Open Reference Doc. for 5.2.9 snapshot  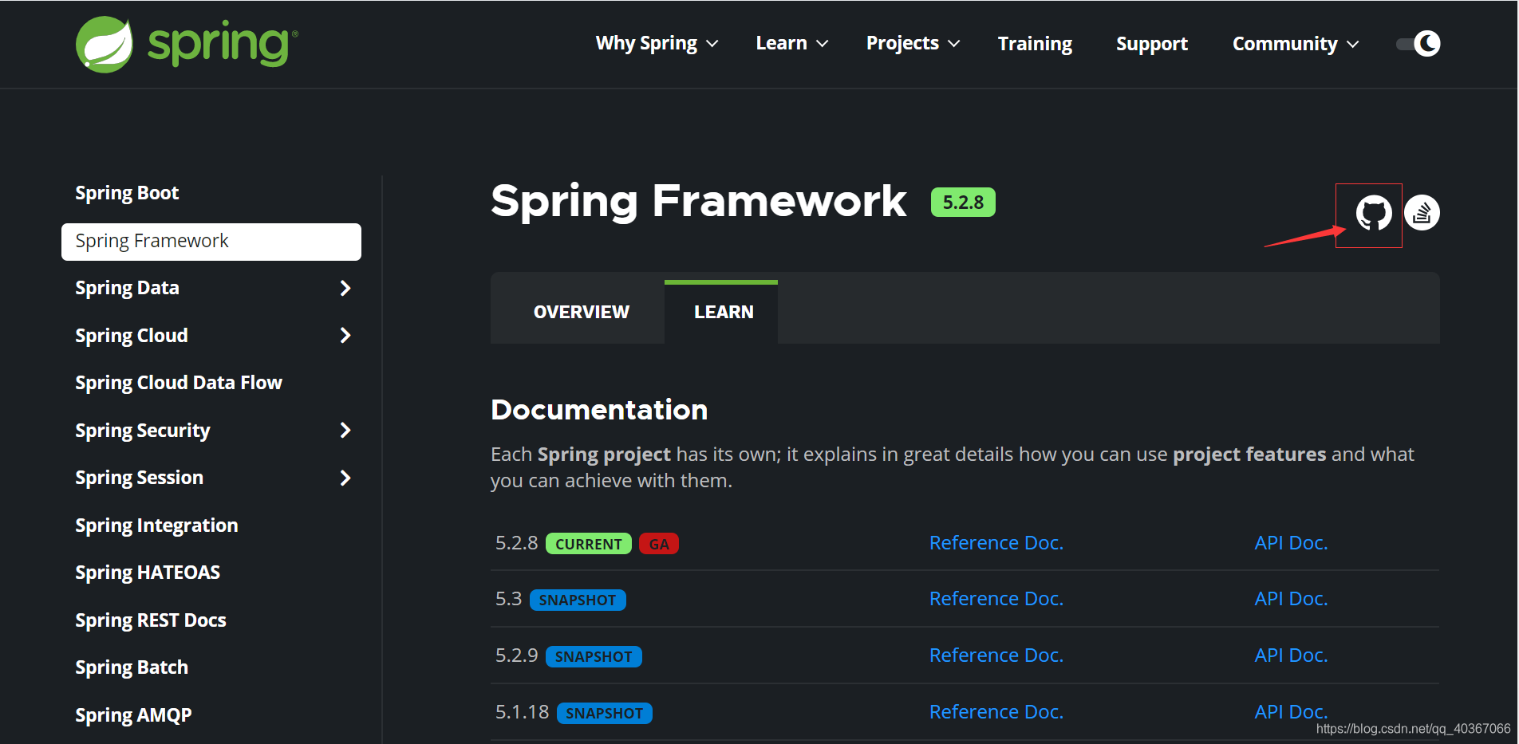(x=996, y=655)
